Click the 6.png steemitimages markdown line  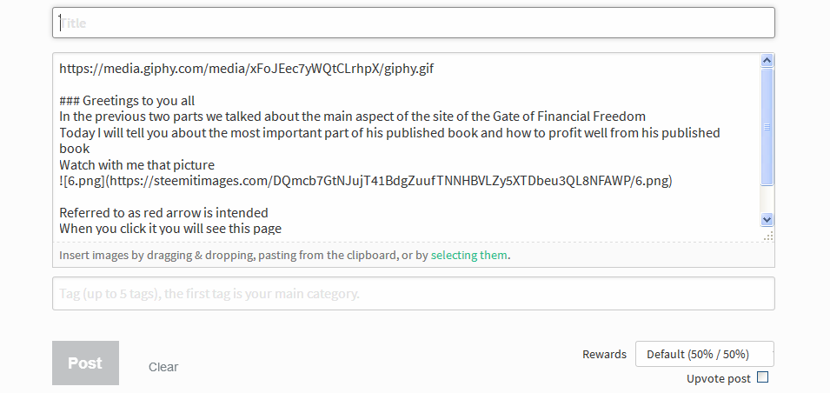[365, 181]
